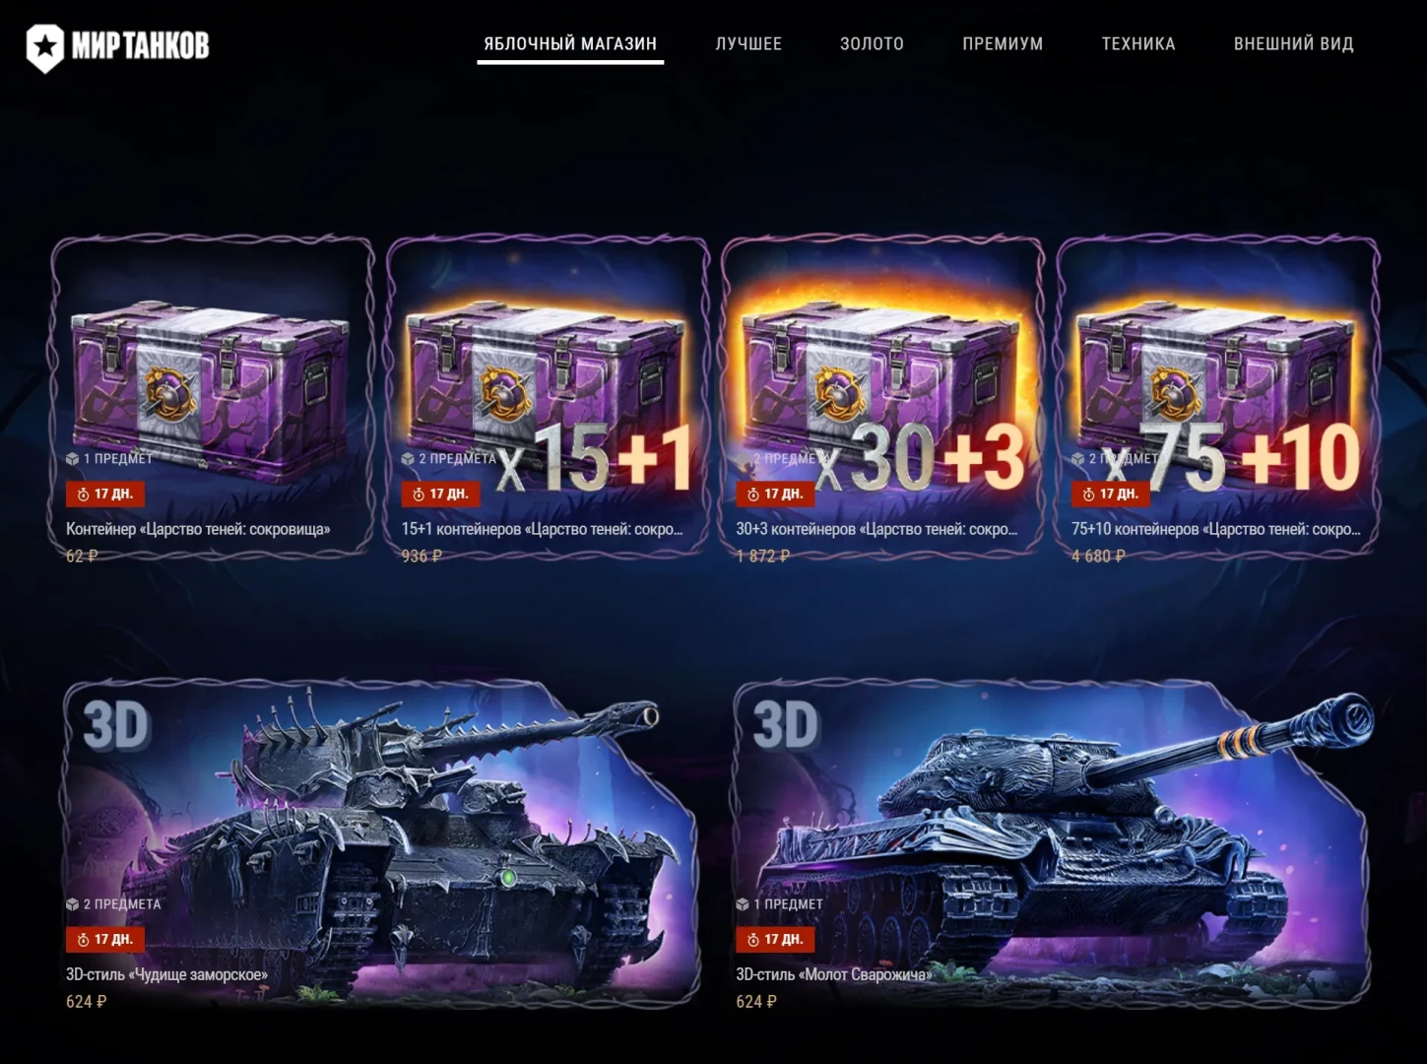Viewport: 1427px width, 1064px height.
Task: Click the 1 предмет box icon on first container
Action: click(72, 459)
